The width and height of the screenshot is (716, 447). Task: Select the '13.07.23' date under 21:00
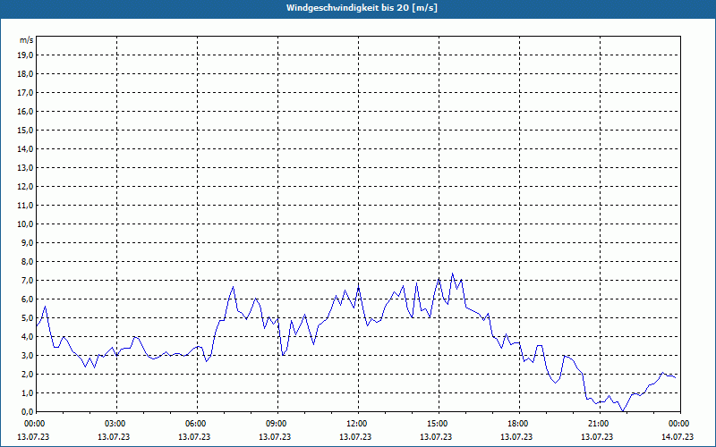point(597,436)
